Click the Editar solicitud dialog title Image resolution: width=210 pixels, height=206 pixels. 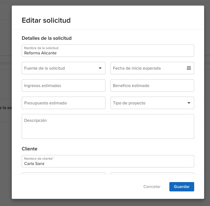(46, 21)
